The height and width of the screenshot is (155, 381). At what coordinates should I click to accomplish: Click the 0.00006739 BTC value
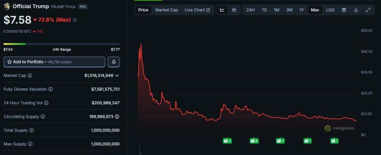click(17, 31)
